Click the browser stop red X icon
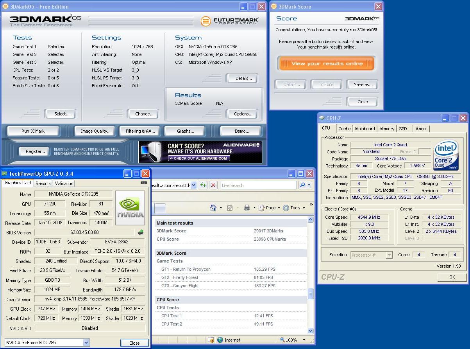Screen dimensions: 470x349 click(x=213, y=185)
